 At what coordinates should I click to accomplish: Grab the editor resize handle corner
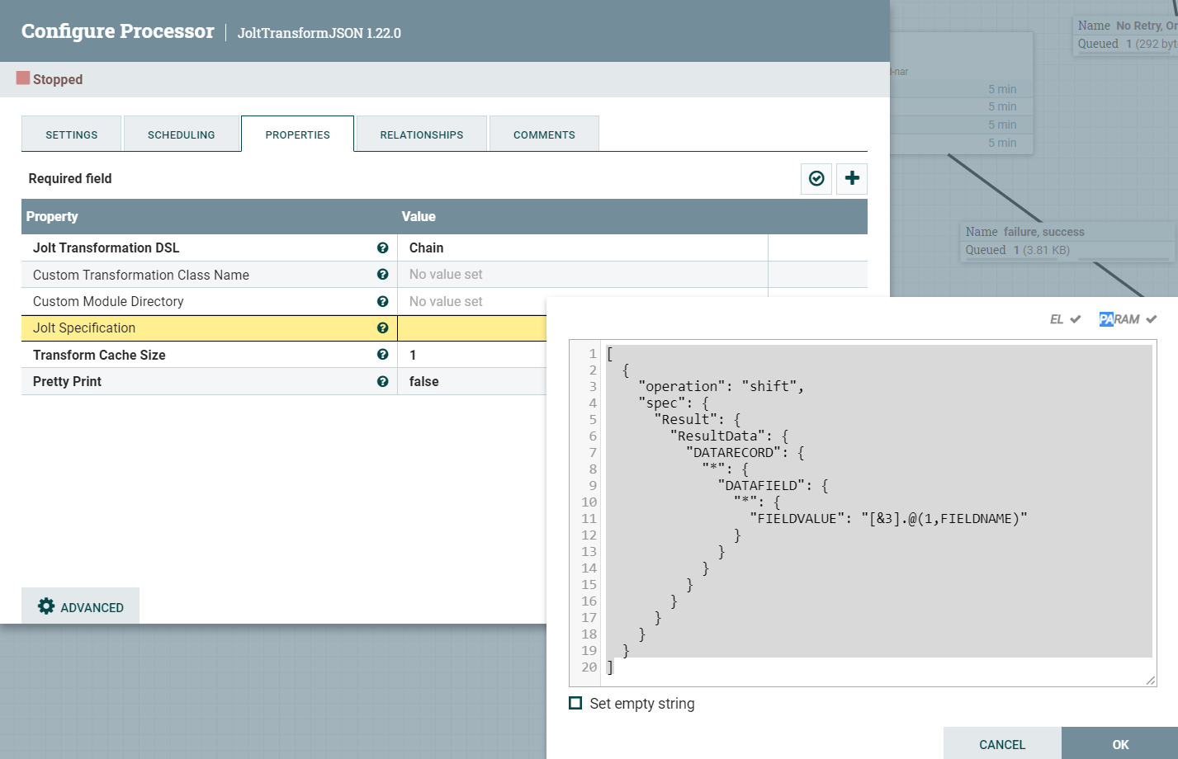coord(1151,681)
